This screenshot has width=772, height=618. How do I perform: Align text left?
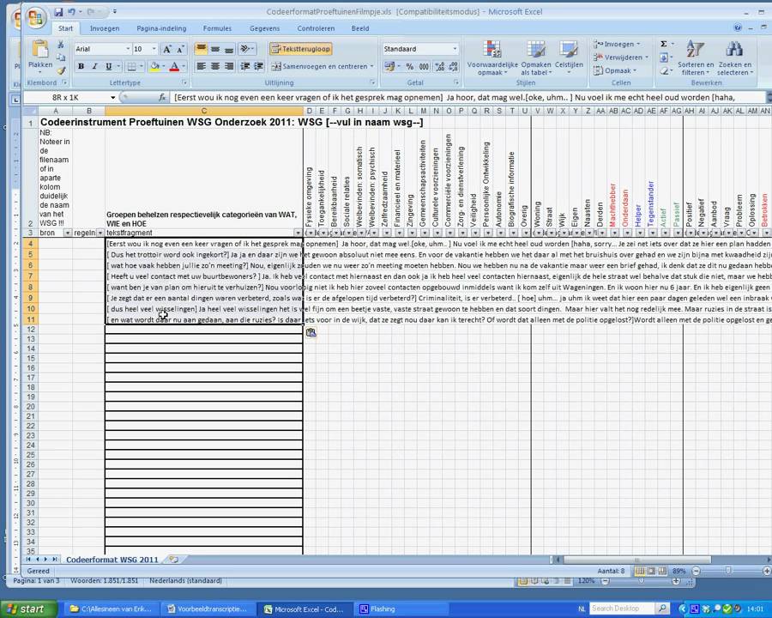(x=201, y=66)
